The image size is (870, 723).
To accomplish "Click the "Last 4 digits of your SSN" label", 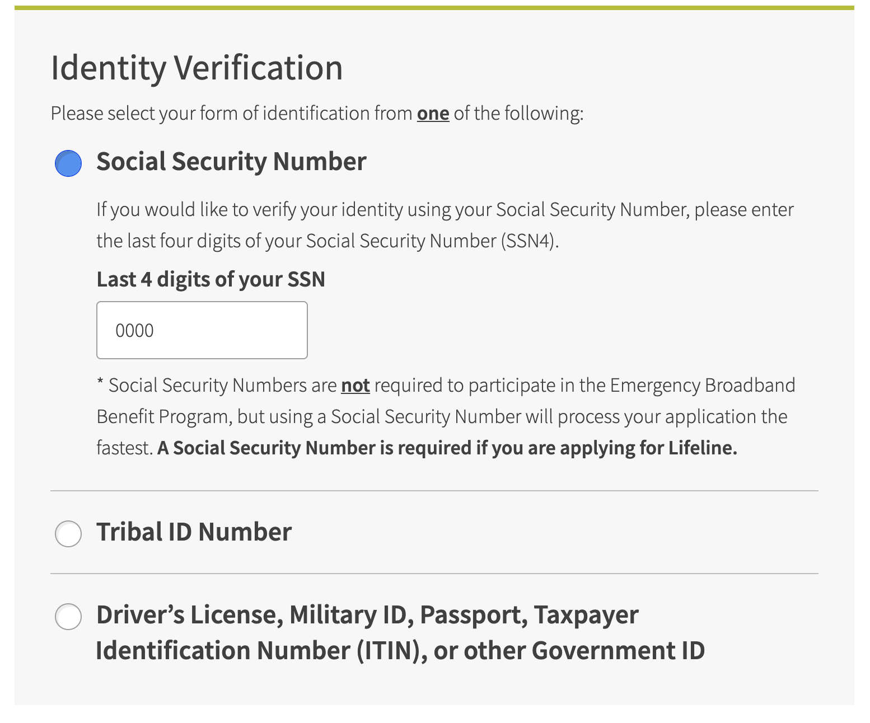I will [x=211, y=279].
